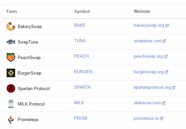Open the stakecow.com website link

[147, 103]
